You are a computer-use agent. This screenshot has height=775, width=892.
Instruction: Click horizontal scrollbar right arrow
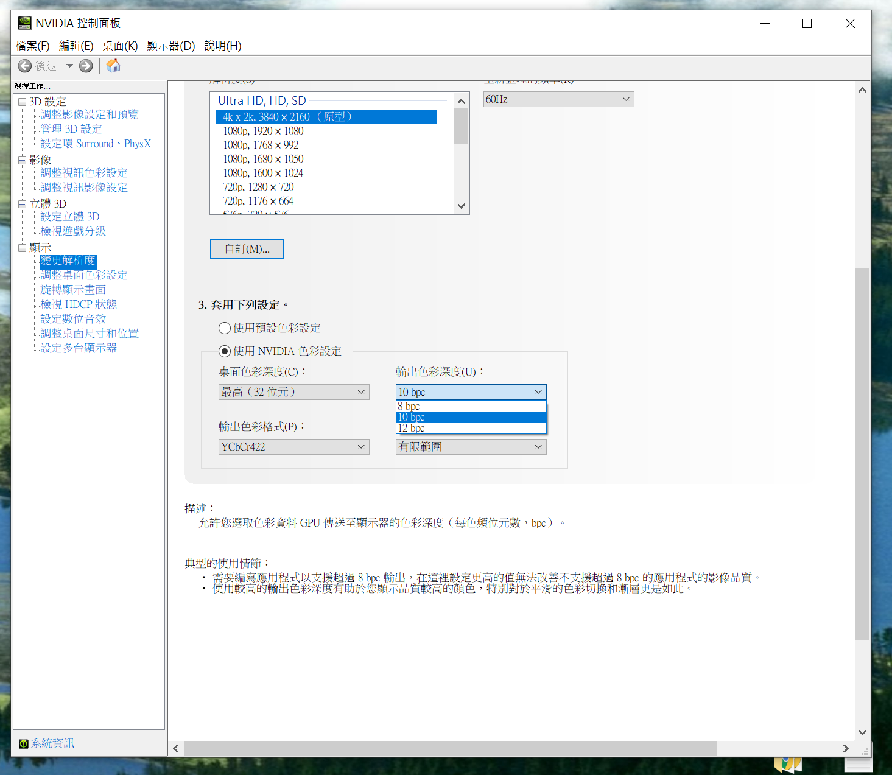pos(846,748)
